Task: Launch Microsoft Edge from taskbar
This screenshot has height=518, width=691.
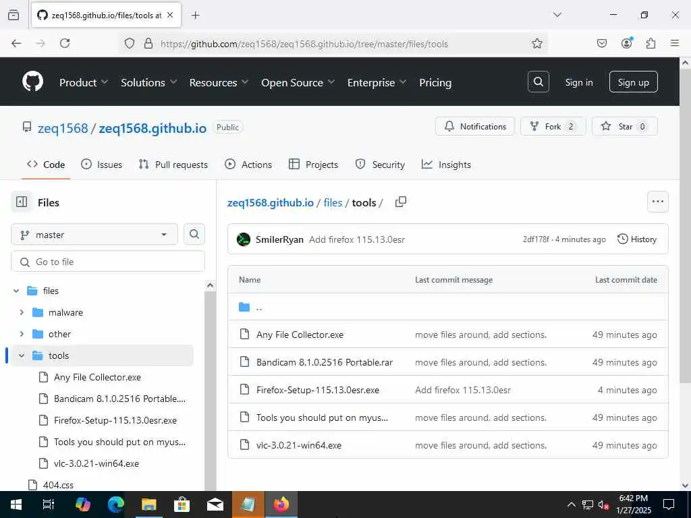Action: (x=116, y=505)
